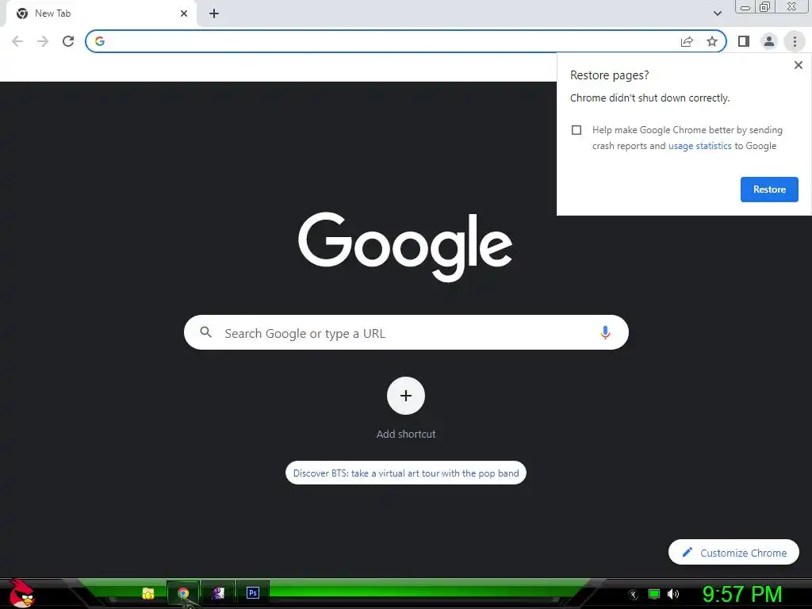Open the Chrome three-dot menu
This screenshot has width=812, height=609.
795,41
